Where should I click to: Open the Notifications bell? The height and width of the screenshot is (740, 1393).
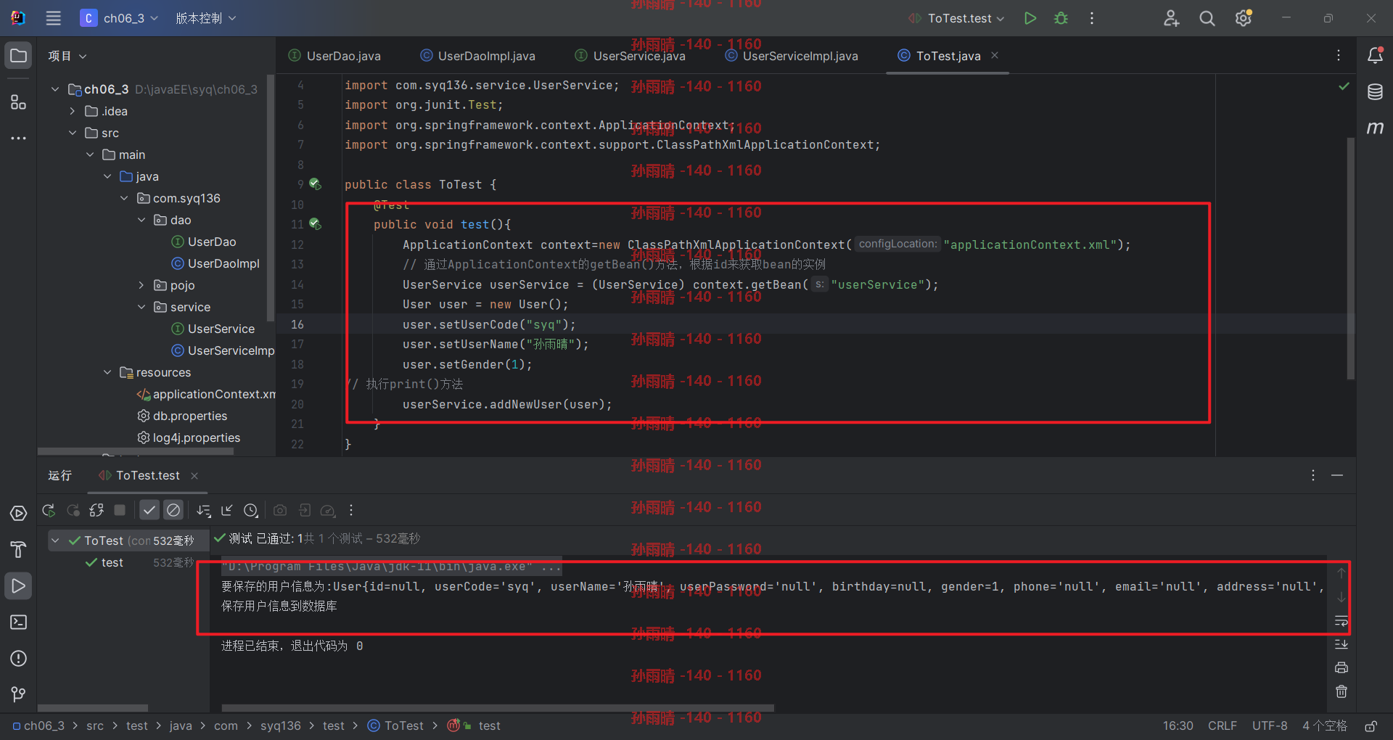click(1375, 55)
